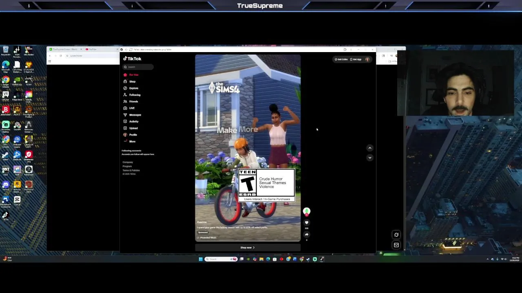This screenshot has width=522, height=293.
Task: Like the Sims 4 video with heart icon
Action: pyautogui.click(x=307, y=223)
